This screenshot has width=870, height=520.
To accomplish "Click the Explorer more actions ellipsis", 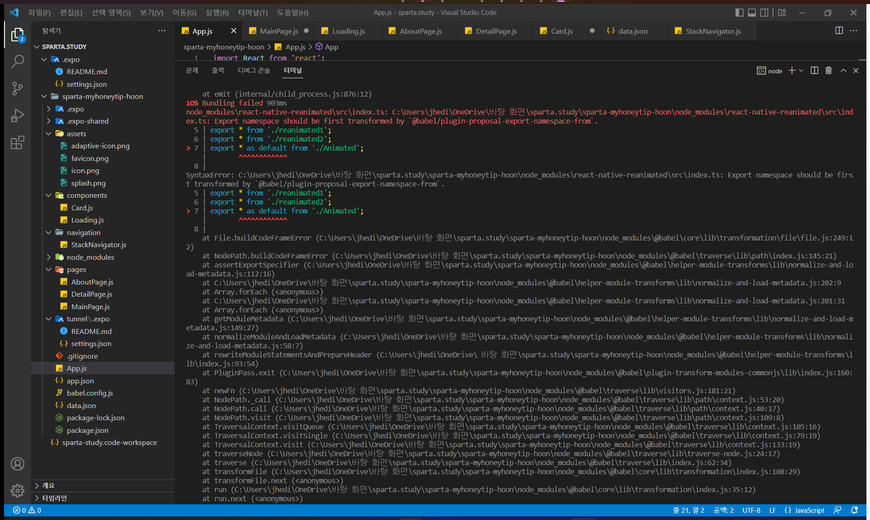I will point(162,31).
